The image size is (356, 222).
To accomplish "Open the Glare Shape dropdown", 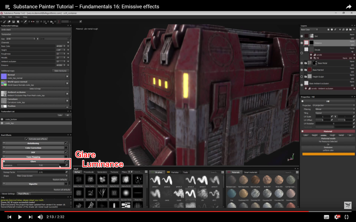I will coord(42,176).
